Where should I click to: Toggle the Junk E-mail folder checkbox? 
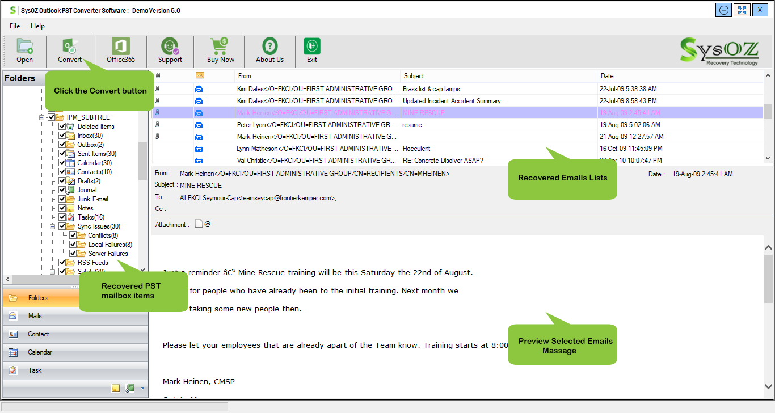coord(62,199)
